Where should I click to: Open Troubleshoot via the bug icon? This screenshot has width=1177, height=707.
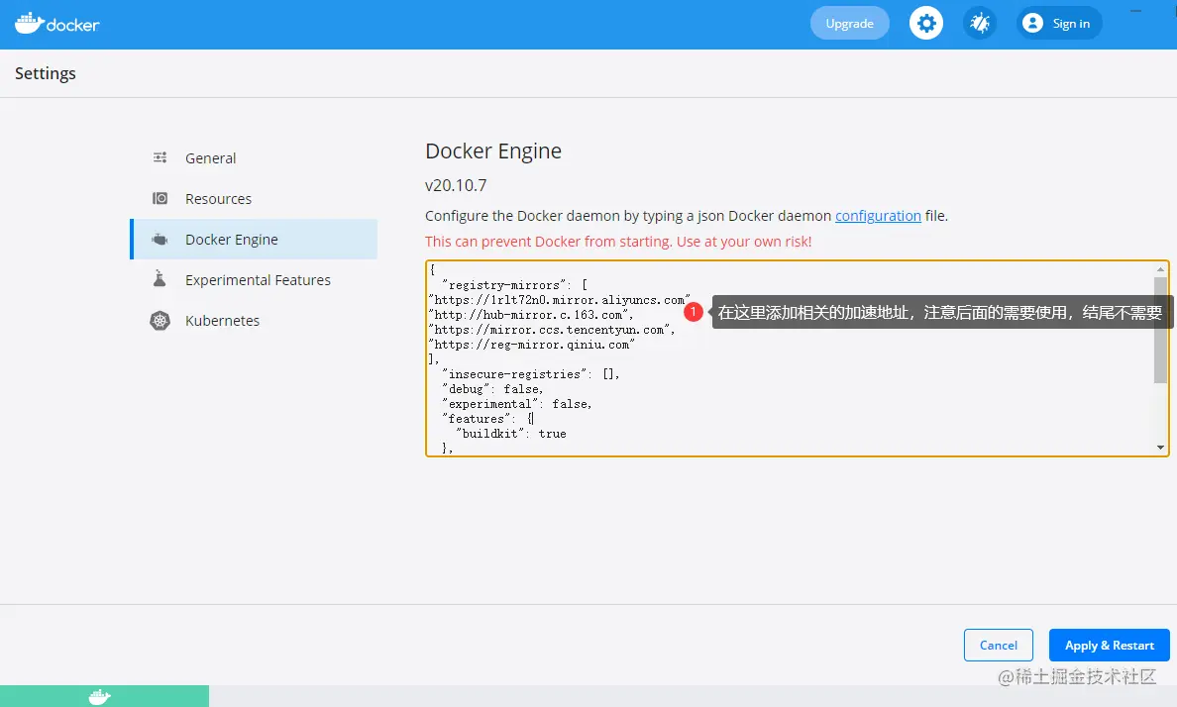[980, 23]
